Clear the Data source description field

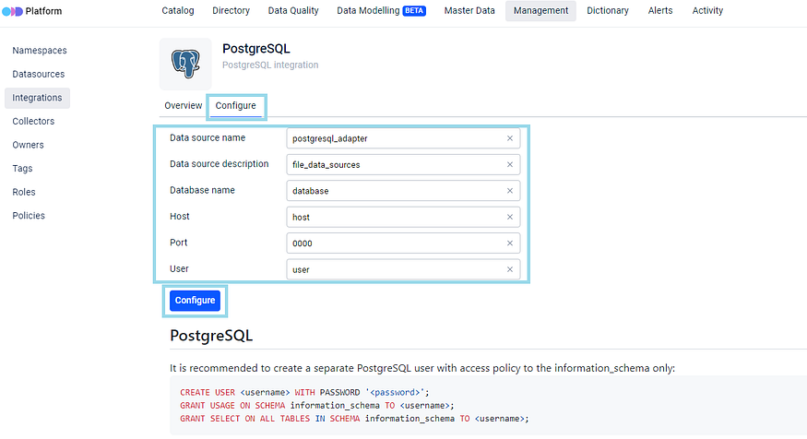click(x=510, y=165)
